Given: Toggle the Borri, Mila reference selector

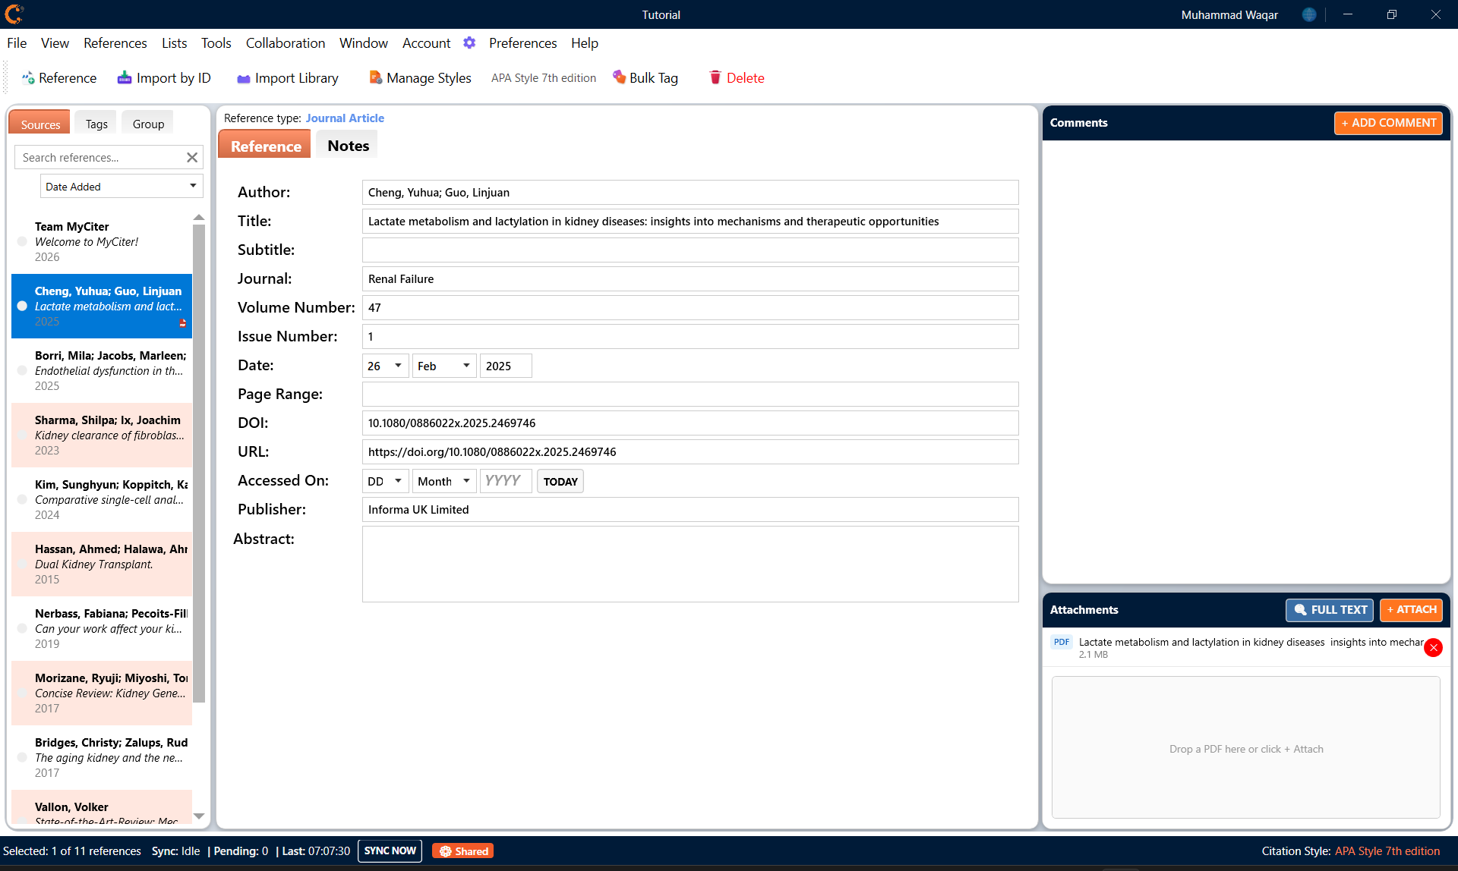Looking at the screenshot, I should pyautogui.click(x=22, y=370).
